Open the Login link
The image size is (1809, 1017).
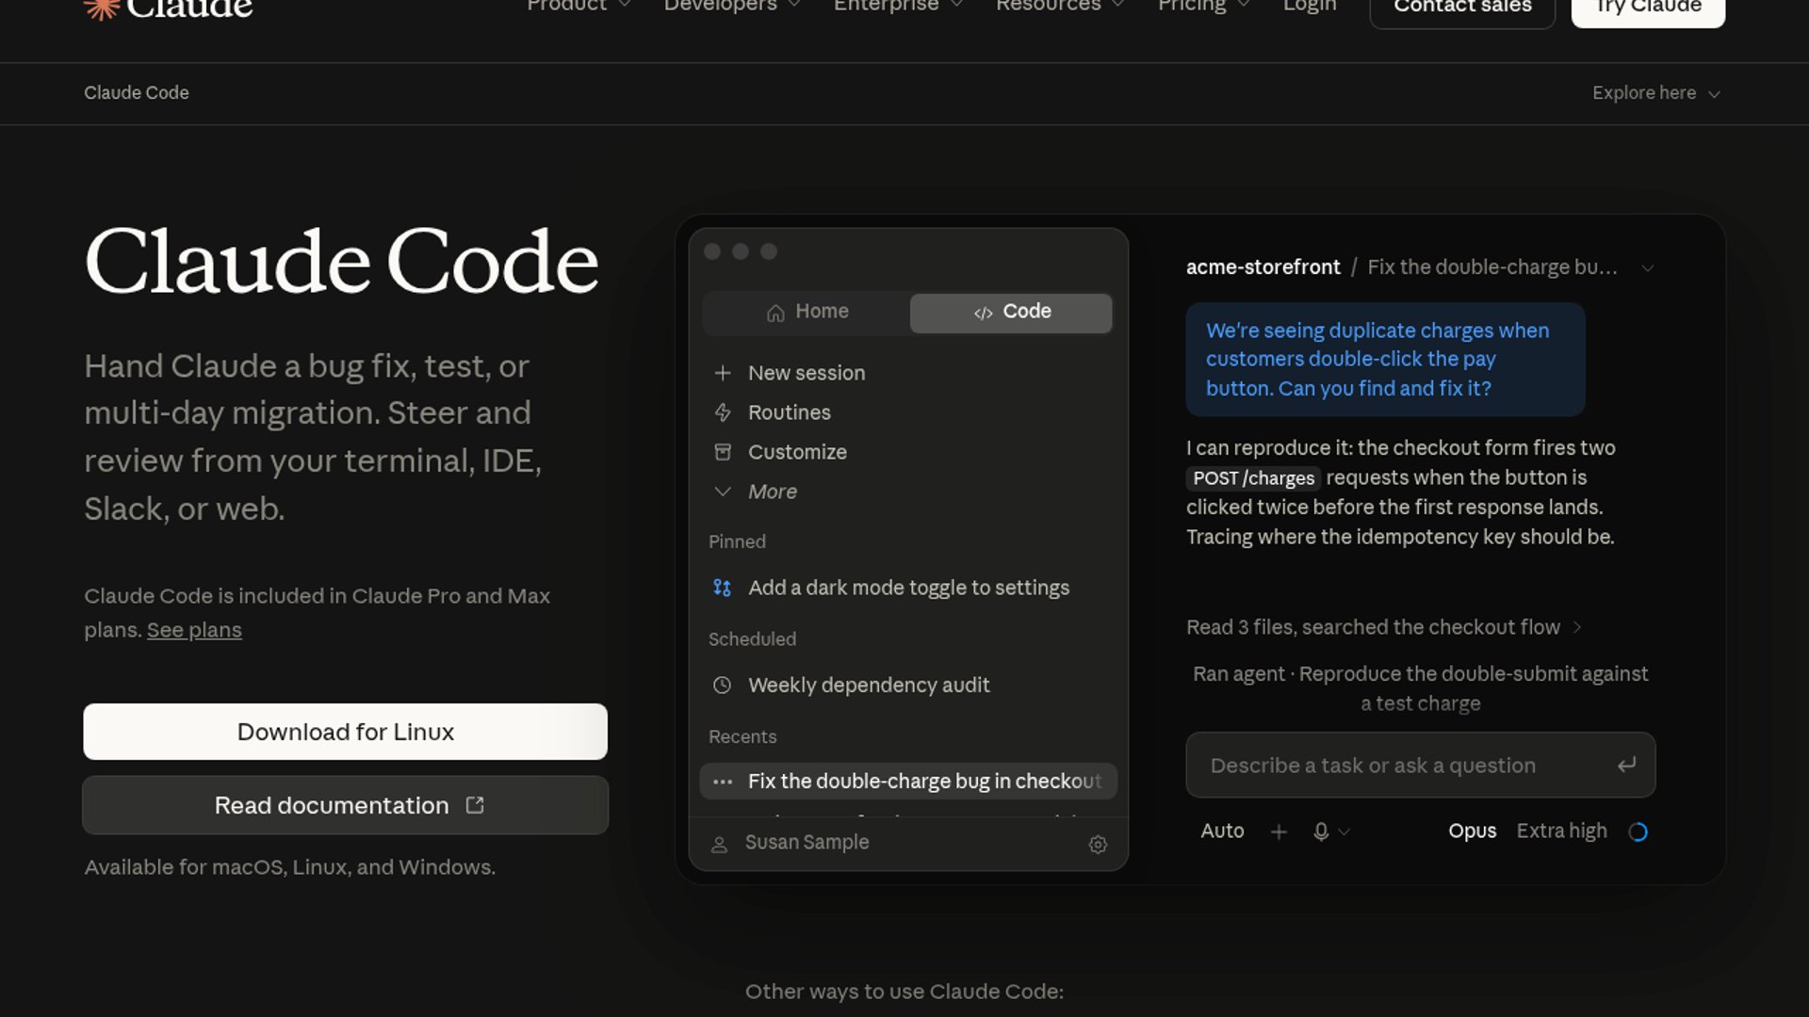[x=1310, y=6]
